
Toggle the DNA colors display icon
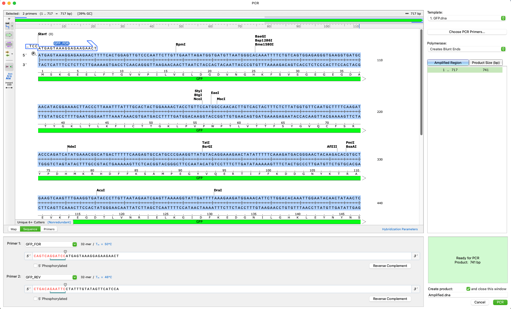[x=9, y=67]
